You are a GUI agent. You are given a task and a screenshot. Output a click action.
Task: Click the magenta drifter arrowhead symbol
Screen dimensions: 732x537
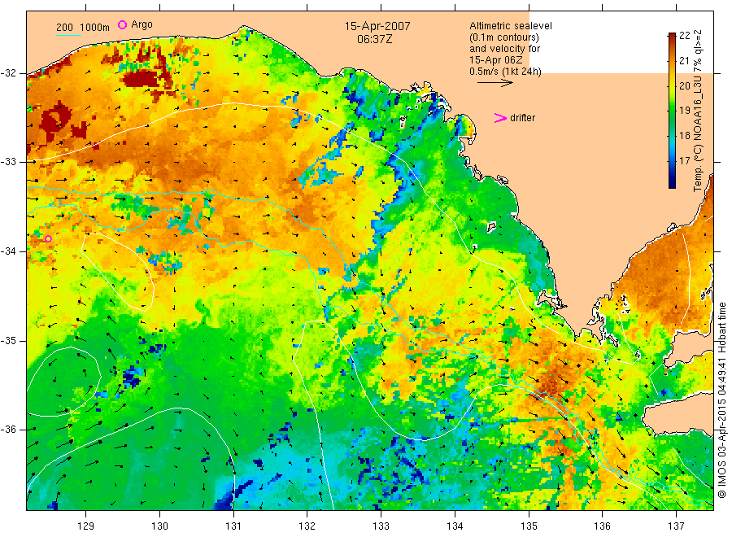click(x=500, y=118)
